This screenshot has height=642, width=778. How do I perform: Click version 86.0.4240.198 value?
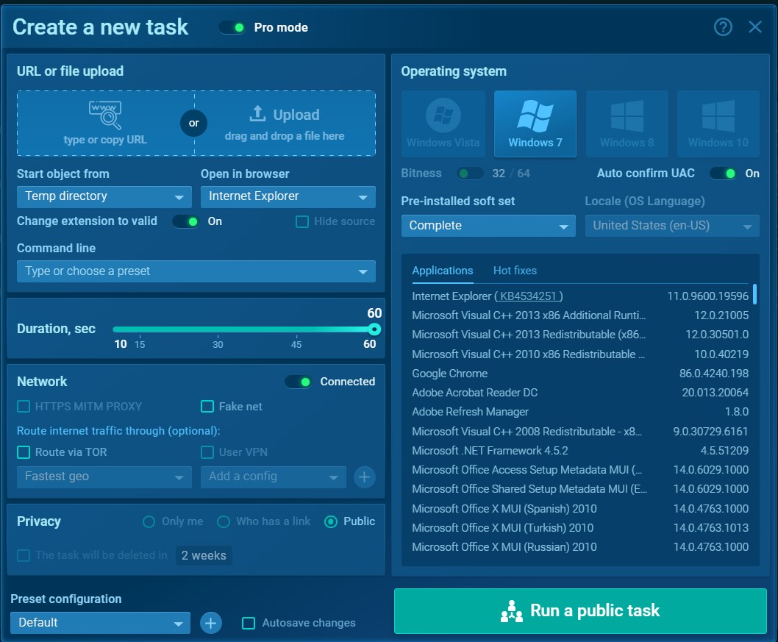[x=713, y=374]
